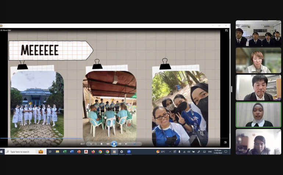
Task: Select the nurses group photo
Action: click(x=37, y=109)
